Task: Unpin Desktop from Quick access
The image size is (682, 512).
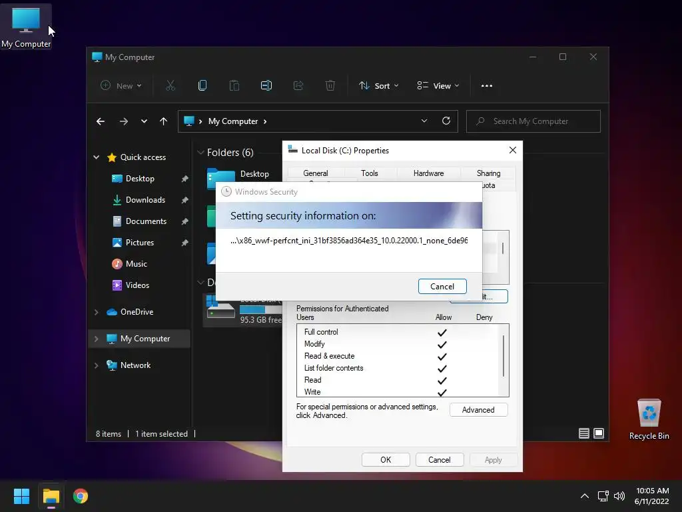Action: (184, 179)
